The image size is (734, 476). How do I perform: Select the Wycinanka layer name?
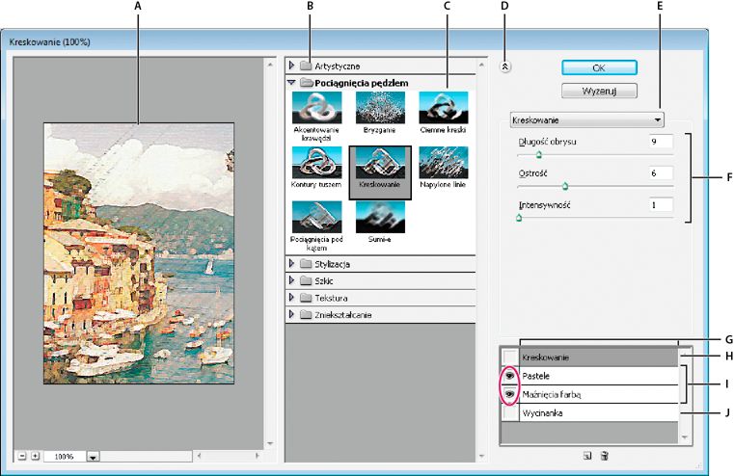click(542, 413)
